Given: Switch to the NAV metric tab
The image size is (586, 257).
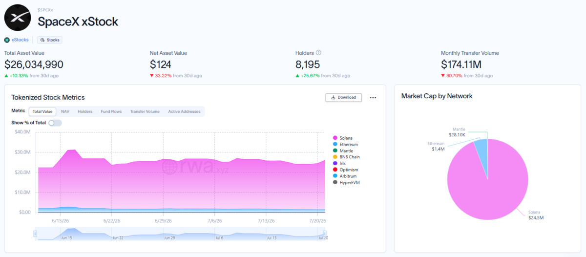Looking at the screenshot, I should [x=65, y=112].
